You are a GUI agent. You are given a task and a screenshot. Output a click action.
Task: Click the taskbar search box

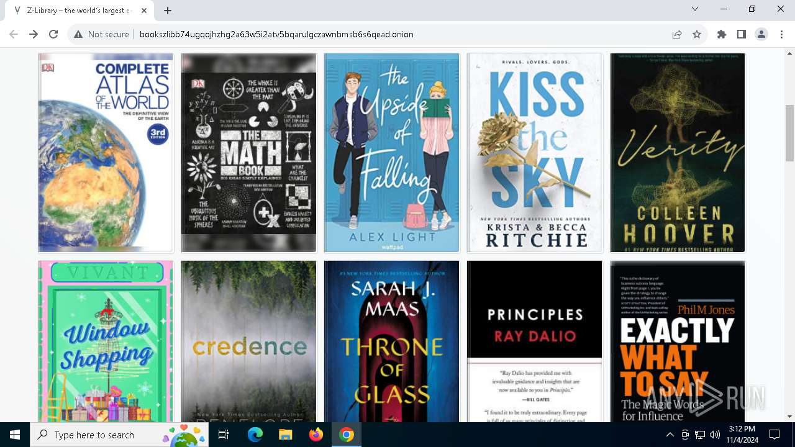coord(120,435)
